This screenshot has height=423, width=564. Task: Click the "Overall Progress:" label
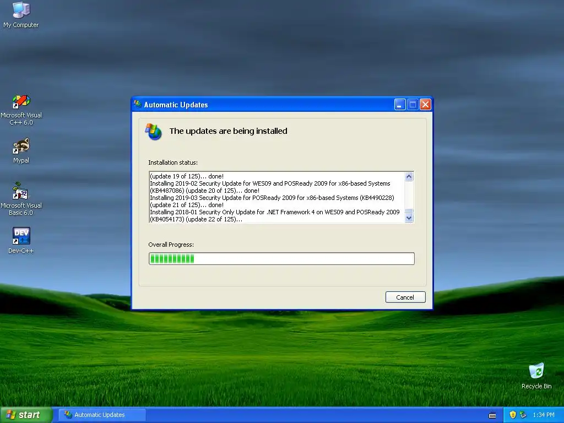tap(171, 245)
